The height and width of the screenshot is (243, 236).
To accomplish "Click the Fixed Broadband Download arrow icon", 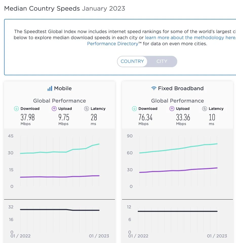I will (134, 109).
